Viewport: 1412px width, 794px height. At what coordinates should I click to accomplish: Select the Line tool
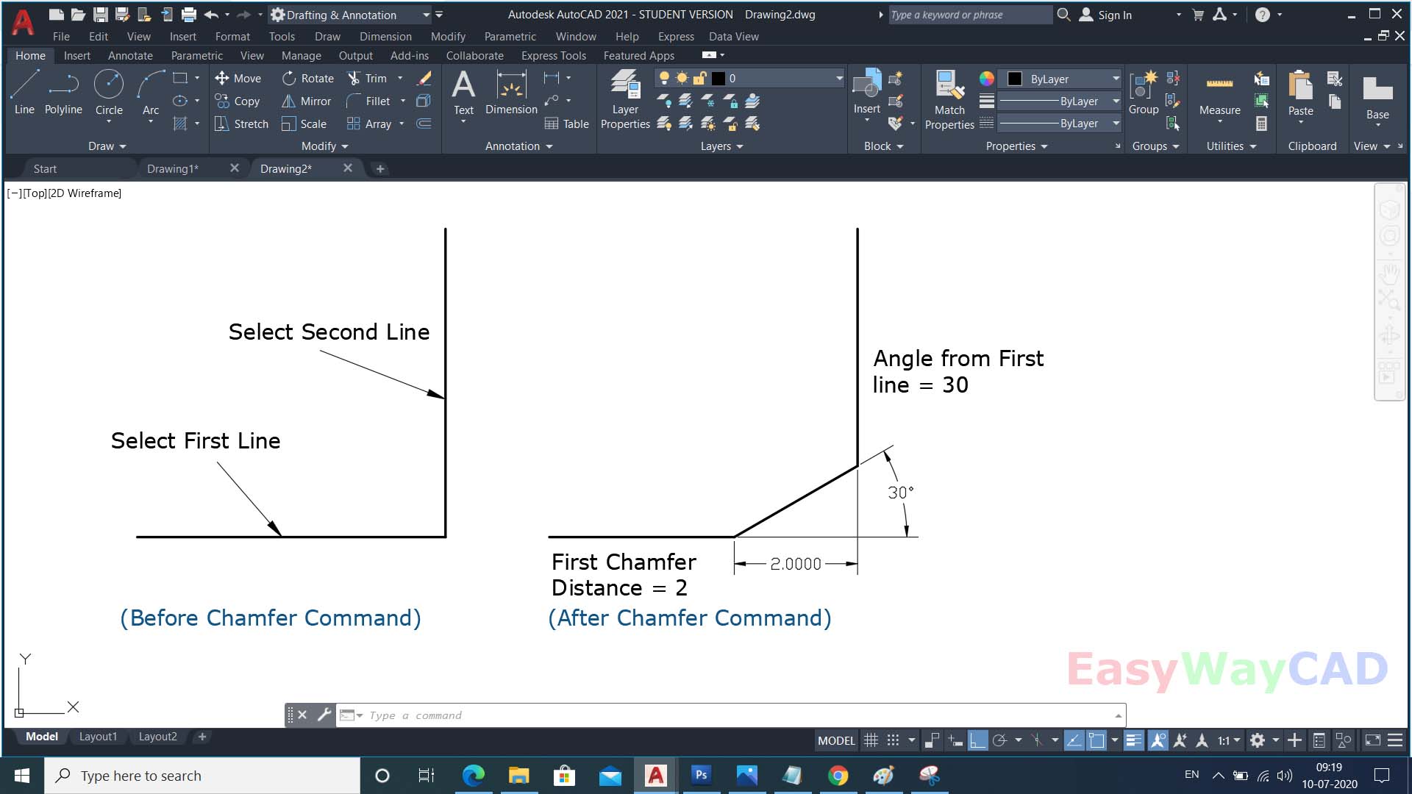pos(24,88)
